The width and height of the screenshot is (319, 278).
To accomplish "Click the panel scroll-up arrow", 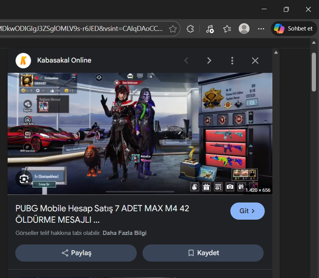I will (276, 53).
